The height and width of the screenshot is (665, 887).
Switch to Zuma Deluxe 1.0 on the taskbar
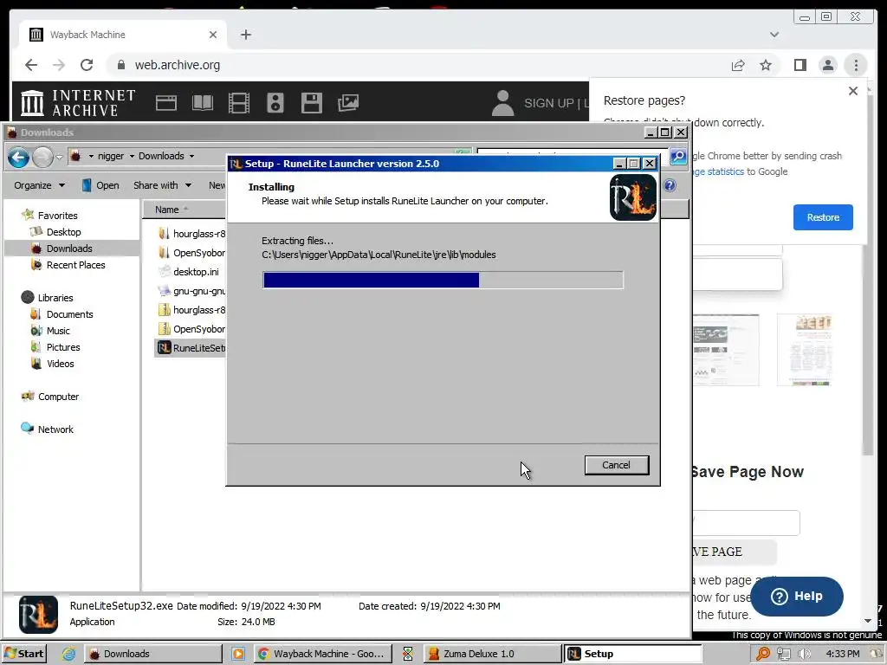tap(491, 654)
